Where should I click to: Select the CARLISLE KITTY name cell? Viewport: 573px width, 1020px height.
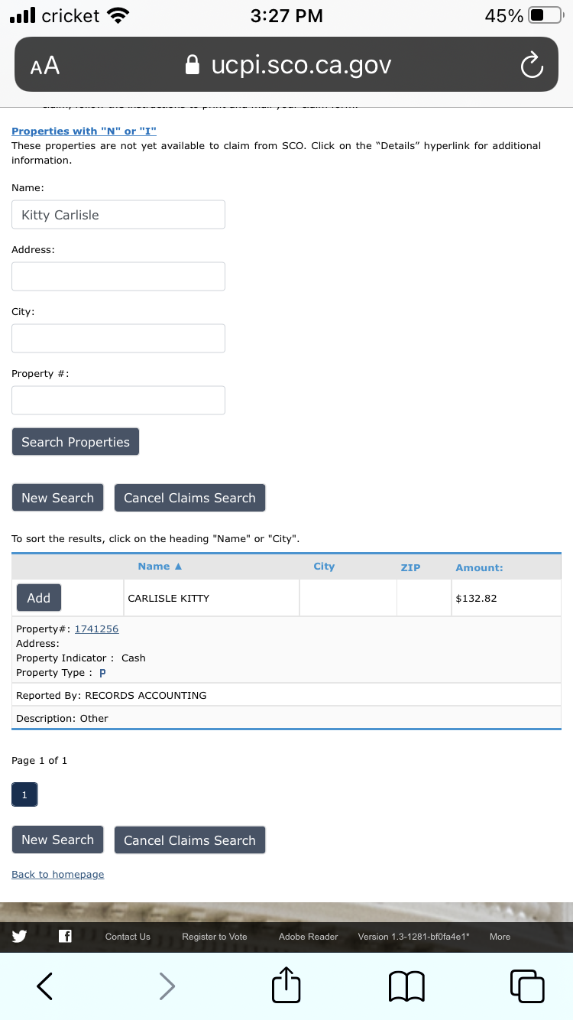tap(212, 598)
